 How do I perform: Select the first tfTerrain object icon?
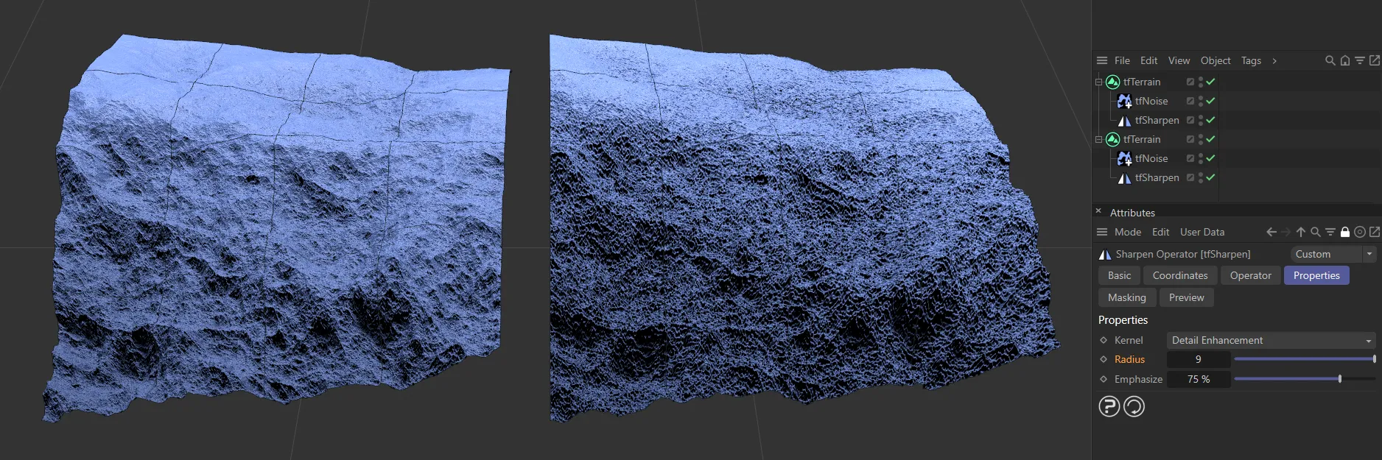tap(1112, 82)
